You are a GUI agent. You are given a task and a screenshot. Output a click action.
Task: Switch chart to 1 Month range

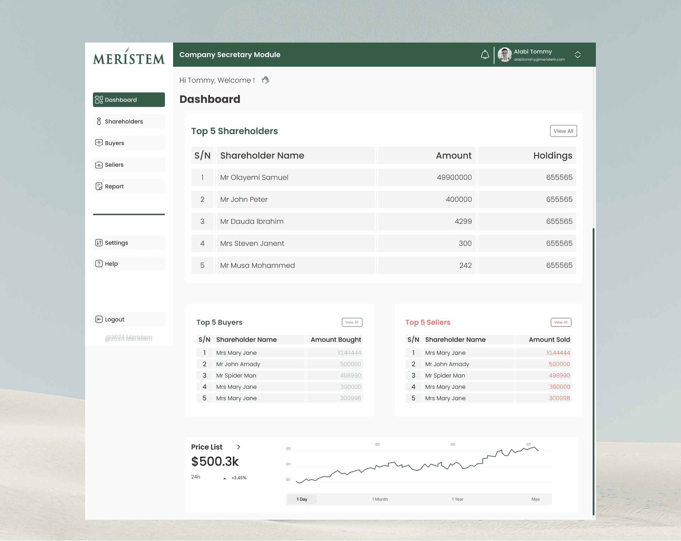tap(380, 499)
